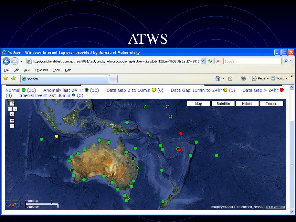Switch map to Map view
Viewport: 296px width, 222px height.
199,103
